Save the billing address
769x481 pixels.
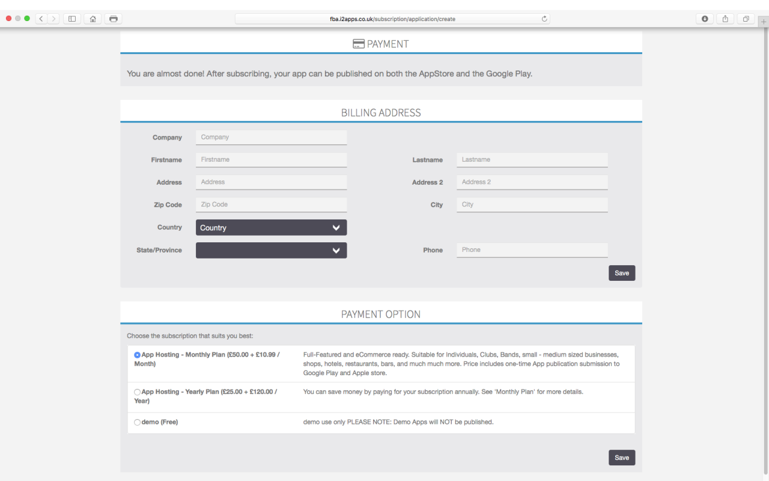tap(621, 273)
